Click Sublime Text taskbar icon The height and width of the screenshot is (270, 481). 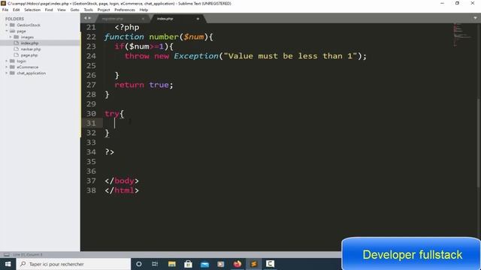pos(254,264)
